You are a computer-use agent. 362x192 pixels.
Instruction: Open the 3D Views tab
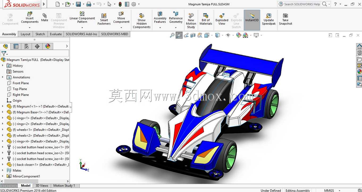click(x=42, y=186)
